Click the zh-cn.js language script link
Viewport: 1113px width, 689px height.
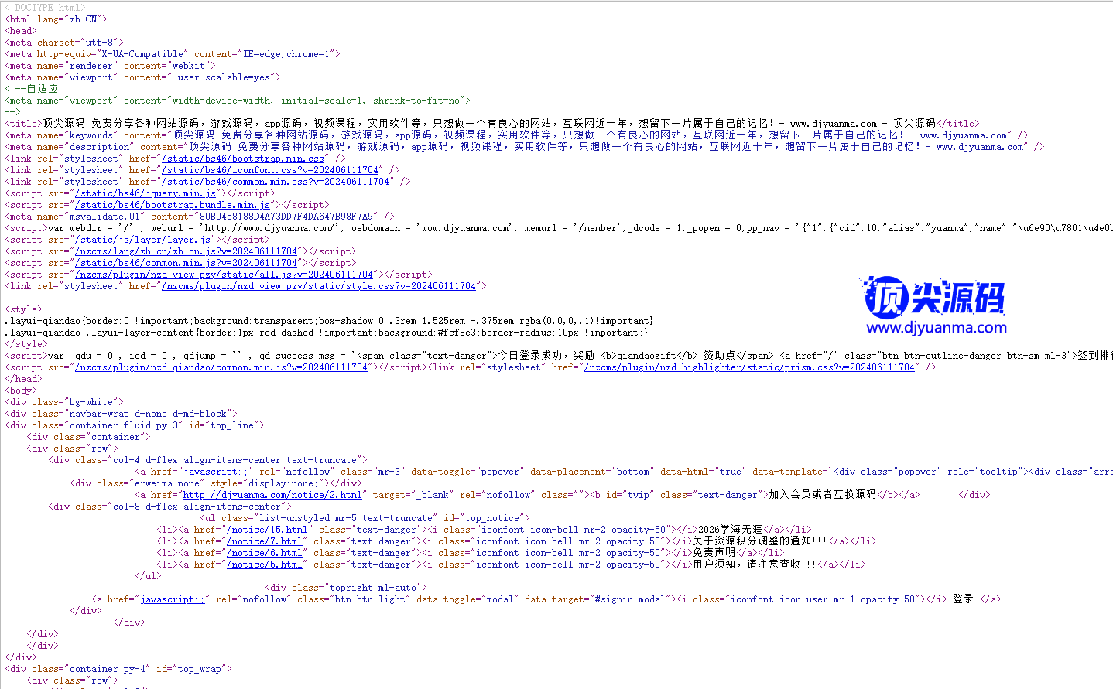click(186, 251)
